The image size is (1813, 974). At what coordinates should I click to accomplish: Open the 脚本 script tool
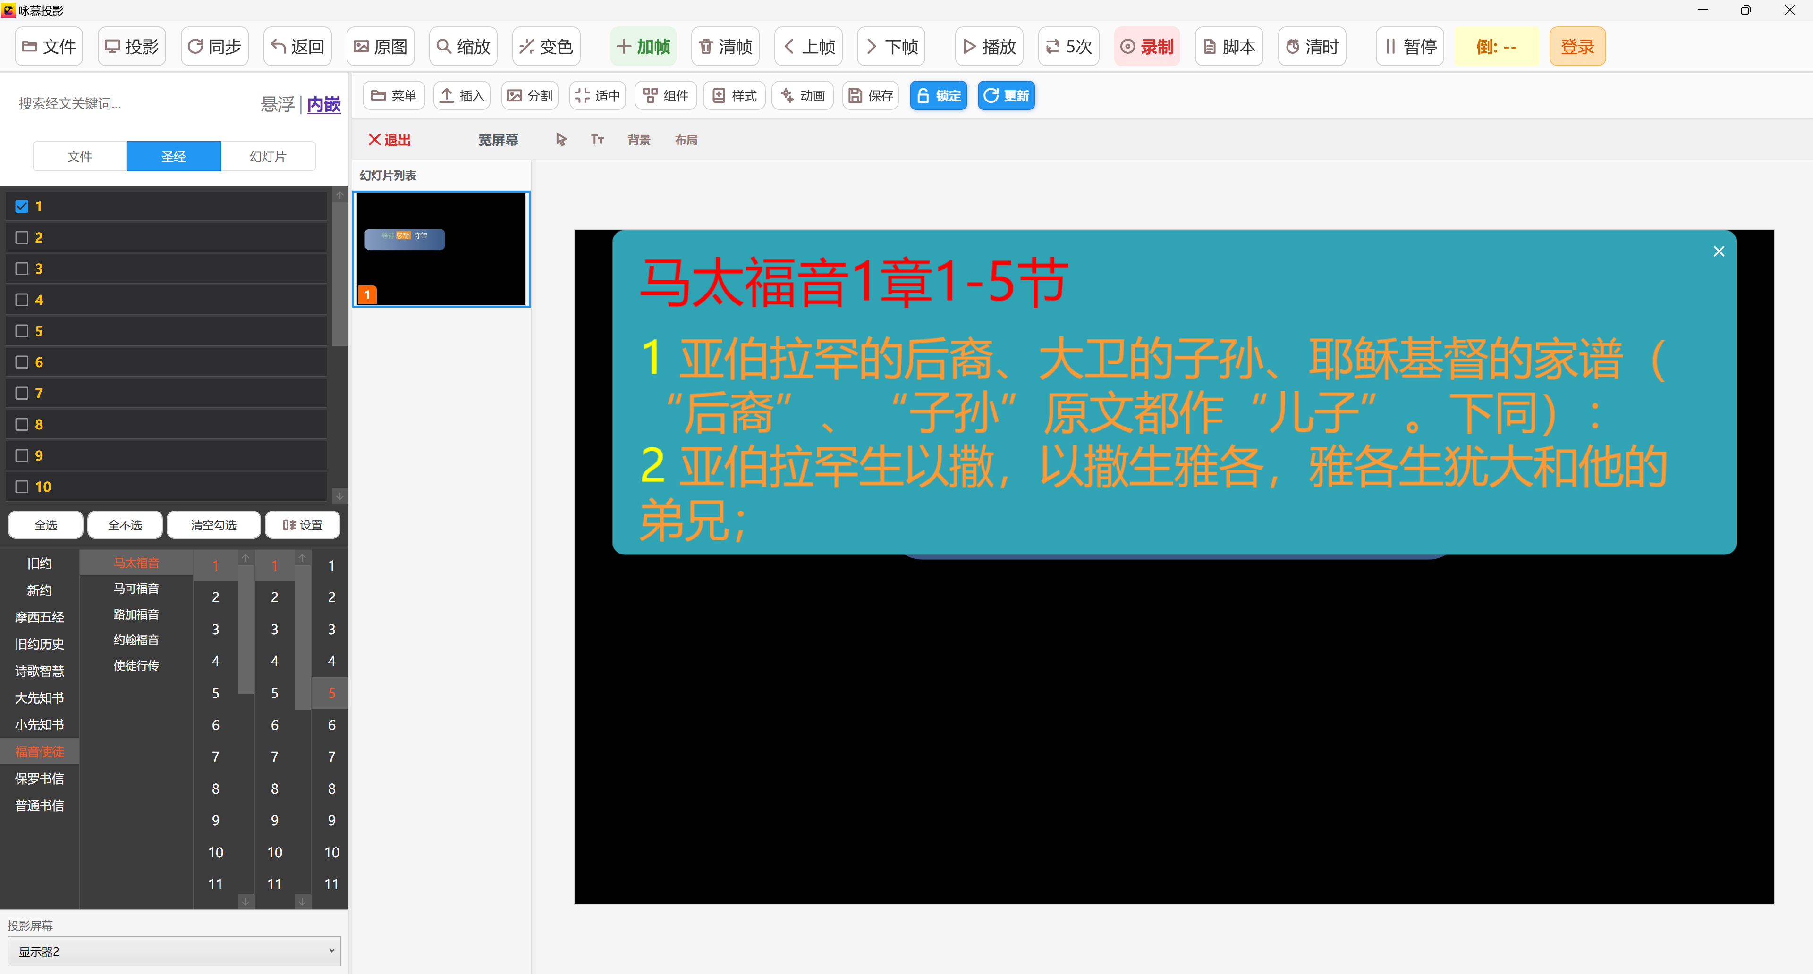tap(1229, 46)
